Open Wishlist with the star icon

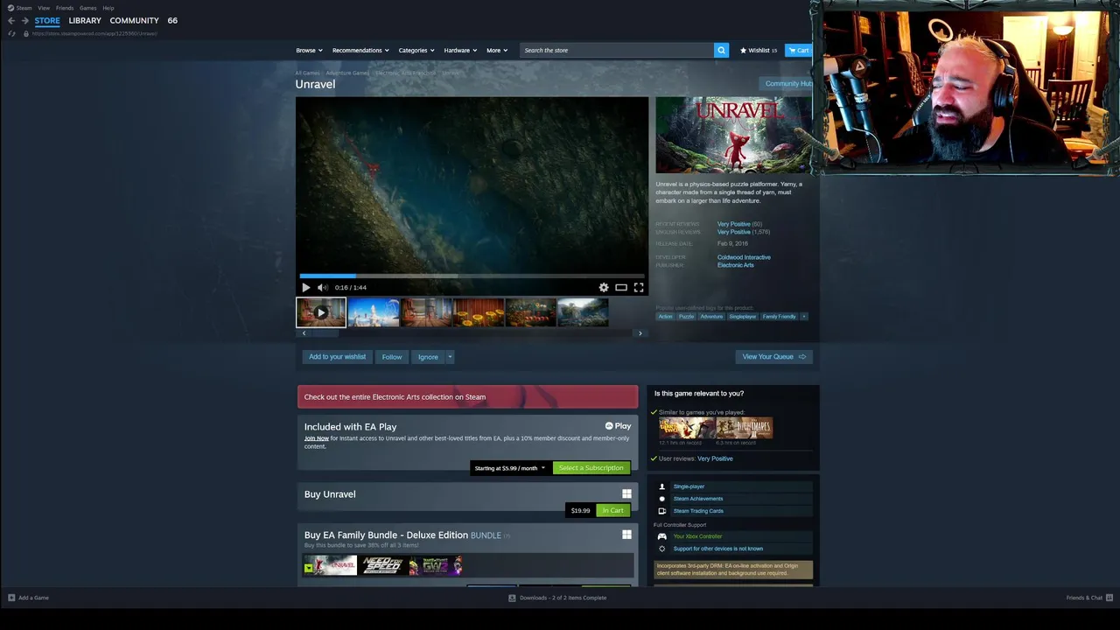pyautogui.click(x=759, y=50)
